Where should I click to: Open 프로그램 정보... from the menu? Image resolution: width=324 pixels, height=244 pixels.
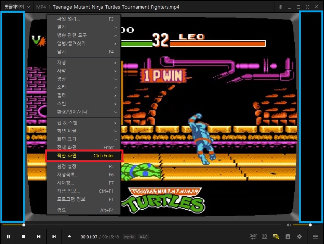(84, 200)
